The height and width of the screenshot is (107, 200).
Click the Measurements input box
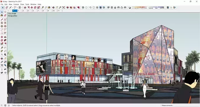pyautogui.click(x=186, y=105)
